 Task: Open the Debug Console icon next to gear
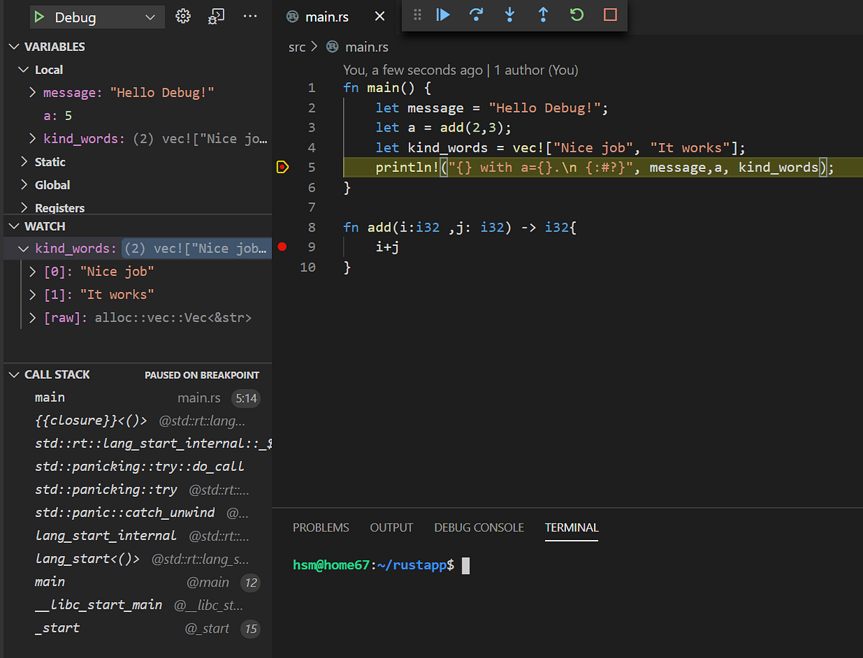pyautogui.click(x=216, y=17)
